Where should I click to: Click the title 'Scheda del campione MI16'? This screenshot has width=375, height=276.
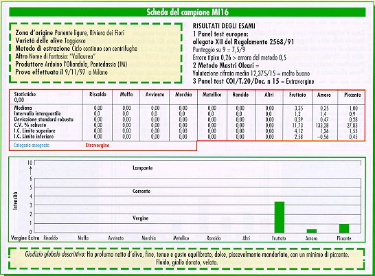[187, 12]
